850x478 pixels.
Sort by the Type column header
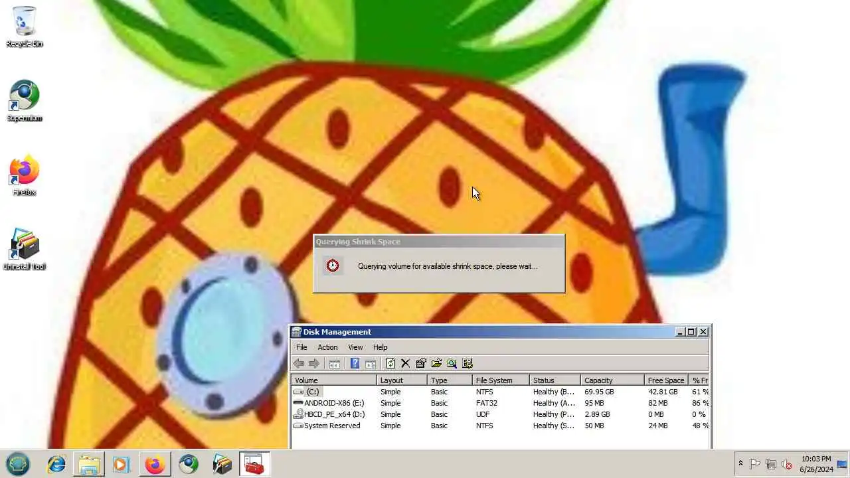pyautogui.click(x=450, y=380)
